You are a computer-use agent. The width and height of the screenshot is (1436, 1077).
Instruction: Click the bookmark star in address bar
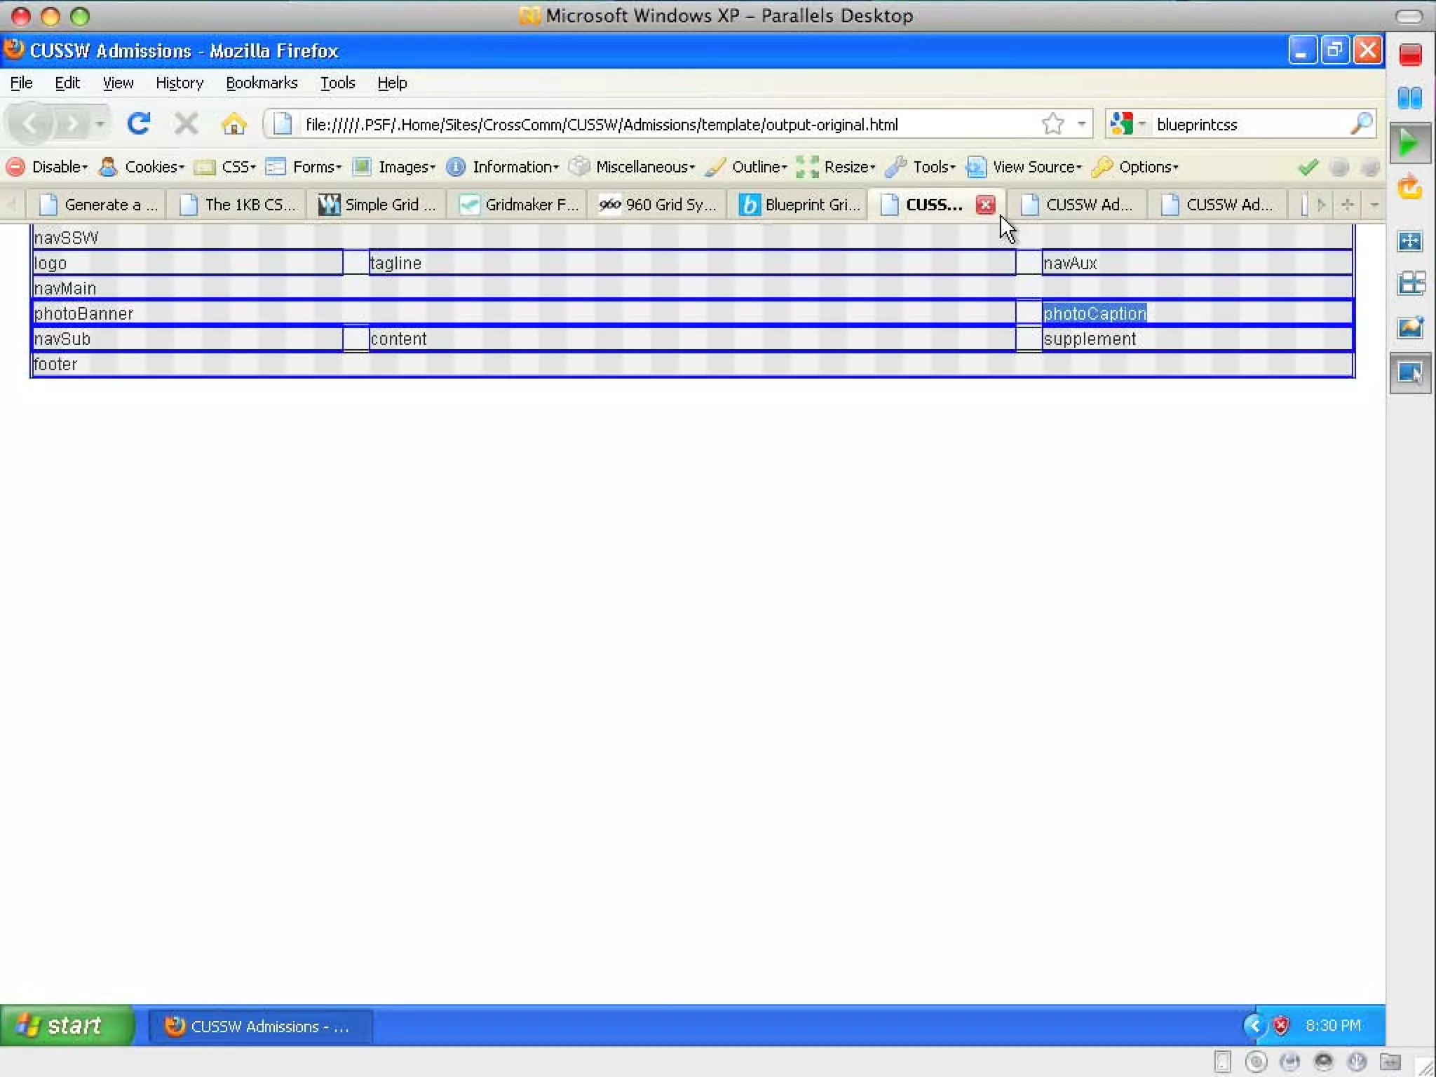coord(1052,124)
